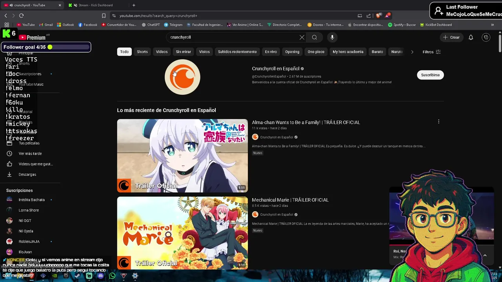Click the magnifier search button
502x282 pixels.
[x=315, y=37]
